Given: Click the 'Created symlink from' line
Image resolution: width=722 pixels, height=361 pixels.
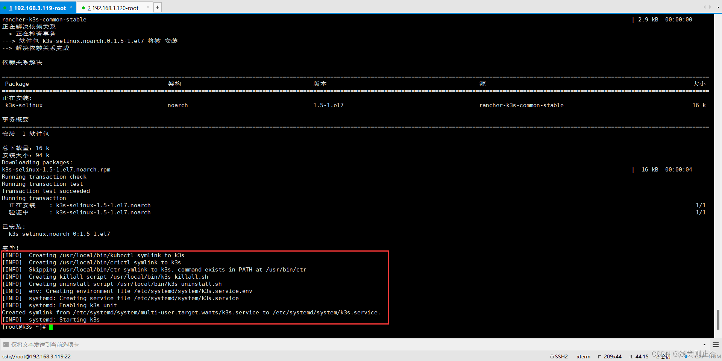Looking at the screenshot, I should tap(191, 312).
